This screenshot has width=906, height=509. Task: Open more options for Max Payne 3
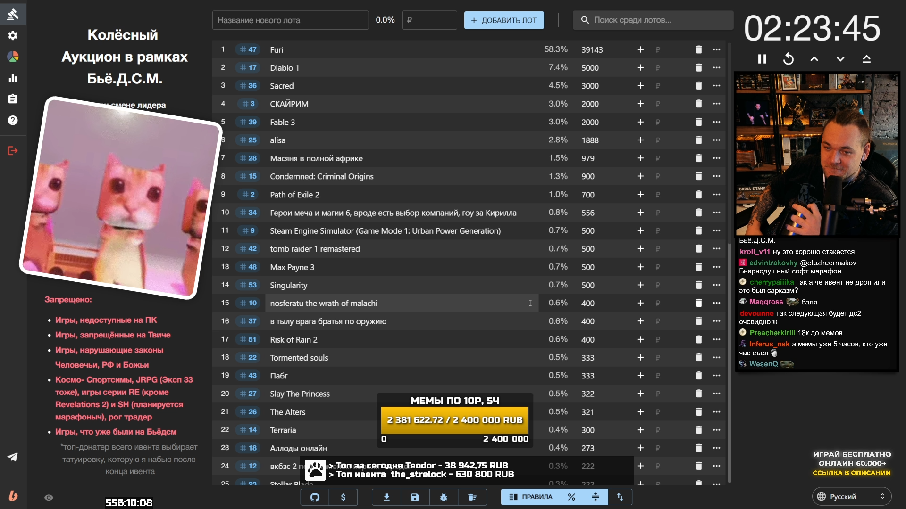717,267
